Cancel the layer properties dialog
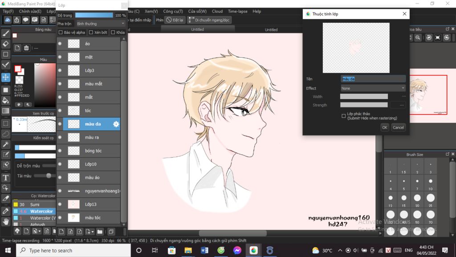This screenshot has height=257, width=456. click(x=398, y=127)
